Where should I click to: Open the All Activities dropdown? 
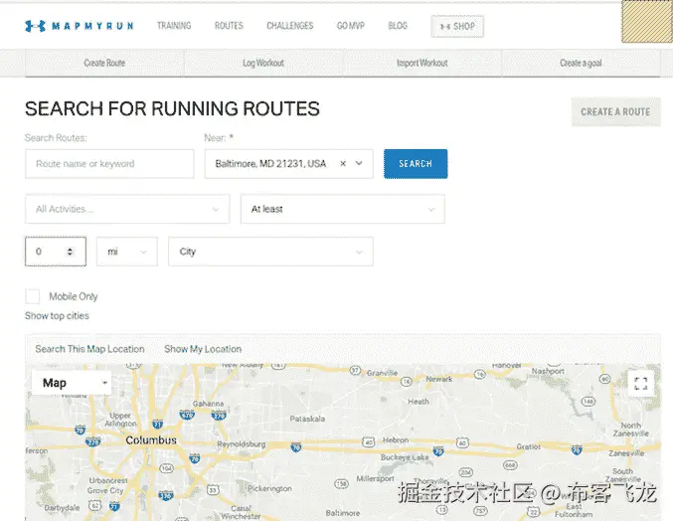(x=127, y=209)
